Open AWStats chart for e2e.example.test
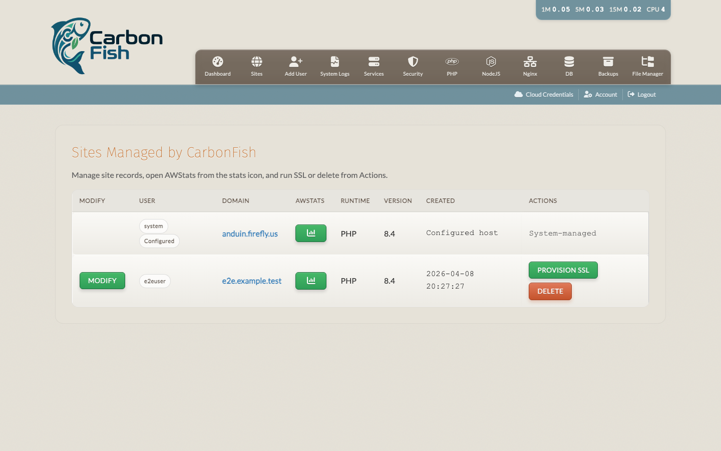Image resolution: width=721 pixels, height=451 pixels. (x=310, y=281)
